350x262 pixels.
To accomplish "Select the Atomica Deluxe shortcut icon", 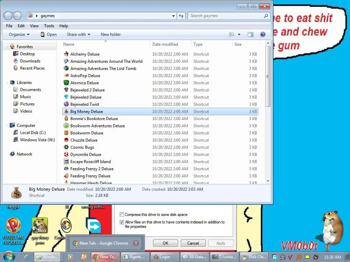I will point(66,83).
